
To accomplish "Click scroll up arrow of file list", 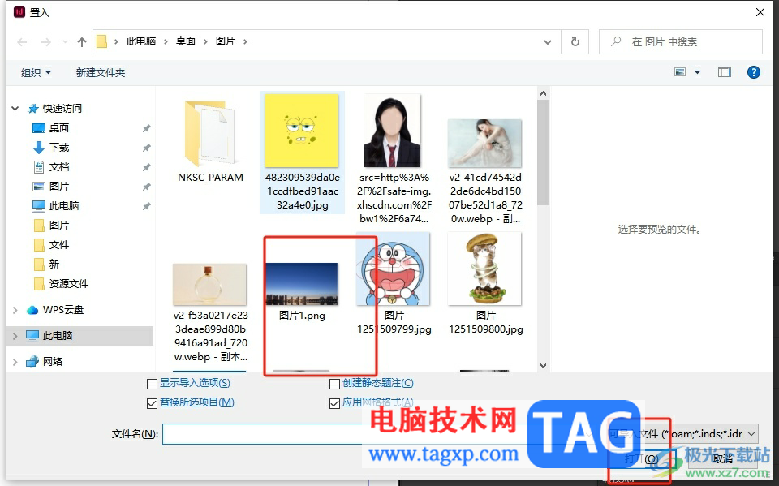I will [x=543, y=93].
